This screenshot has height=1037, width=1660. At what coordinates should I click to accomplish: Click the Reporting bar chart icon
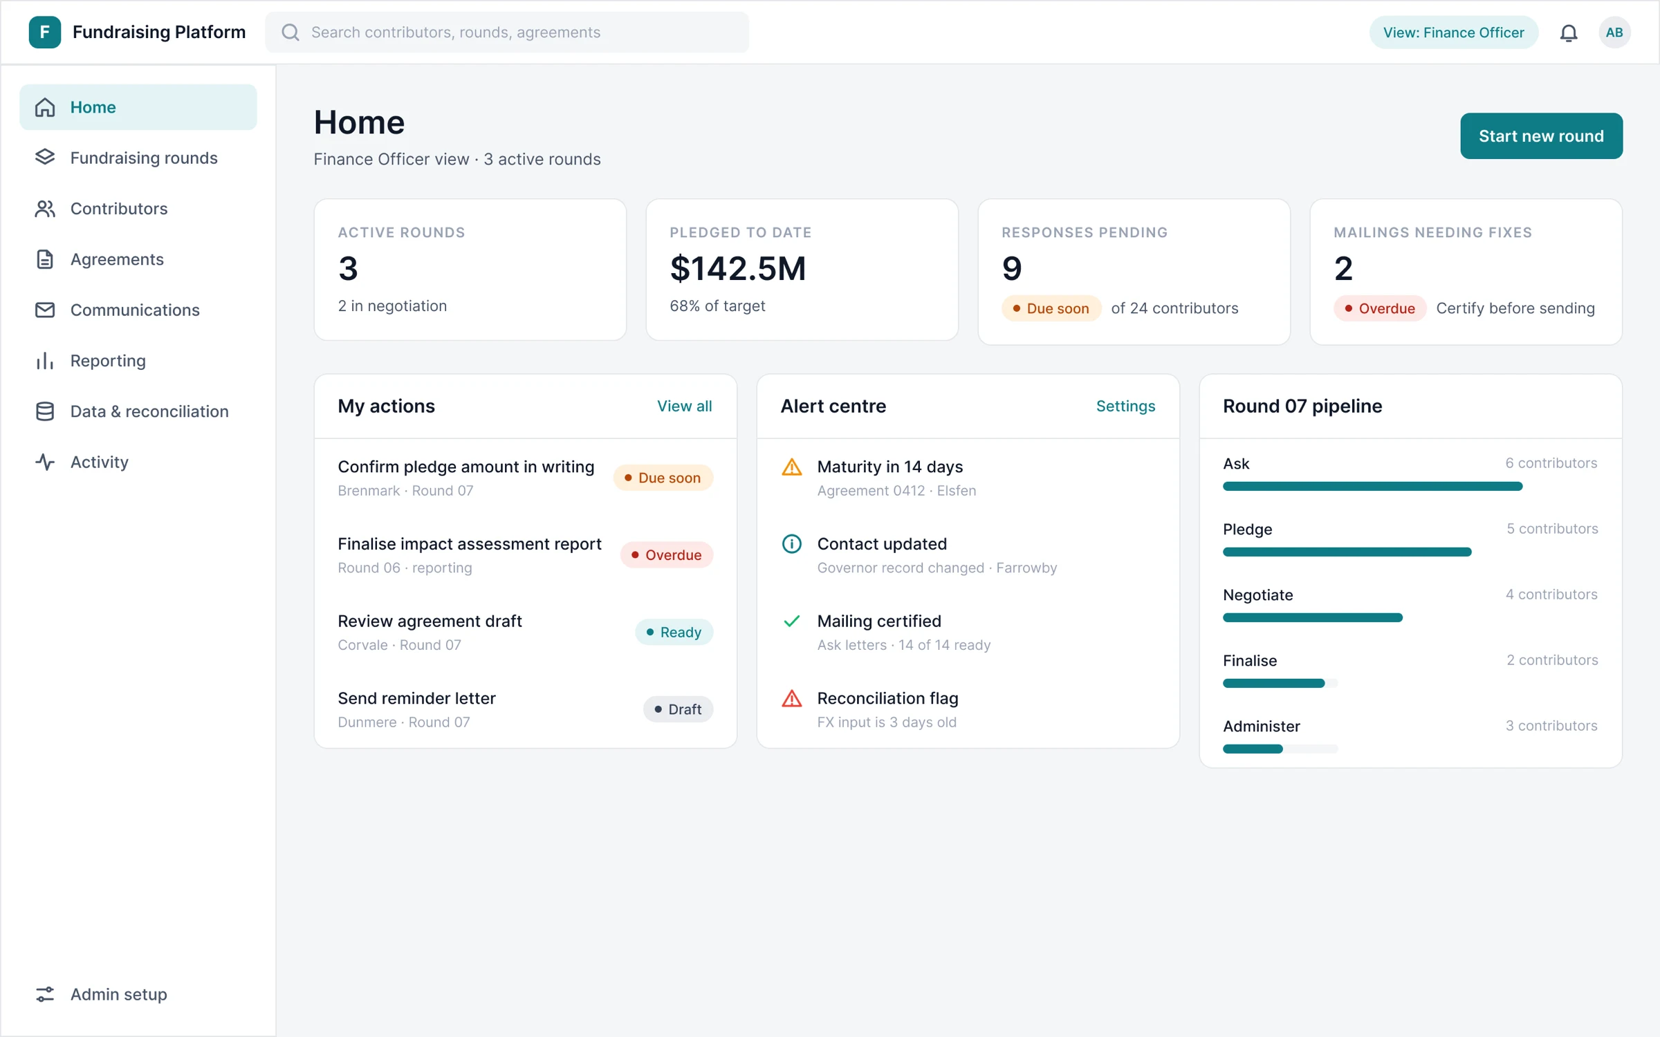(45, 361)
